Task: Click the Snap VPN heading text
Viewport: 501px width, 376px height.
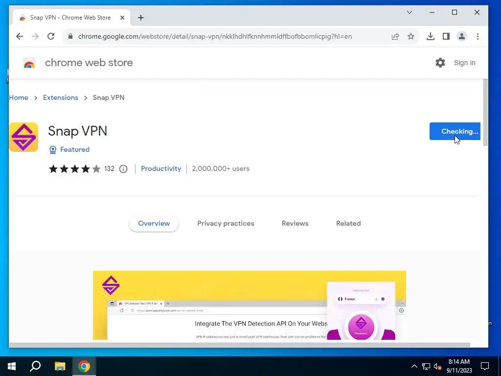Action: [78, 131]
